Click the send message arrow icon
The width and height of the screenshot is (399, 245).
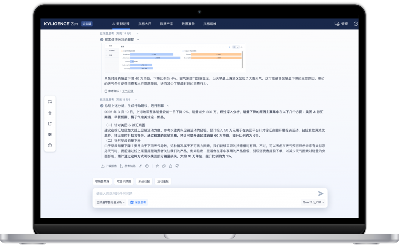click(321, 194)
